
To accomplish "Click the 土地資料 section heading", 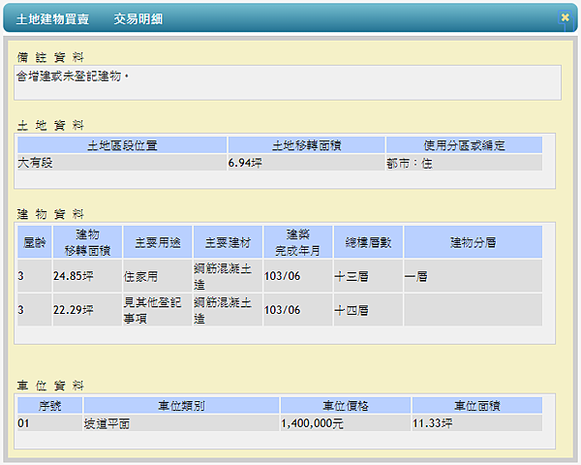I will 50,125.
